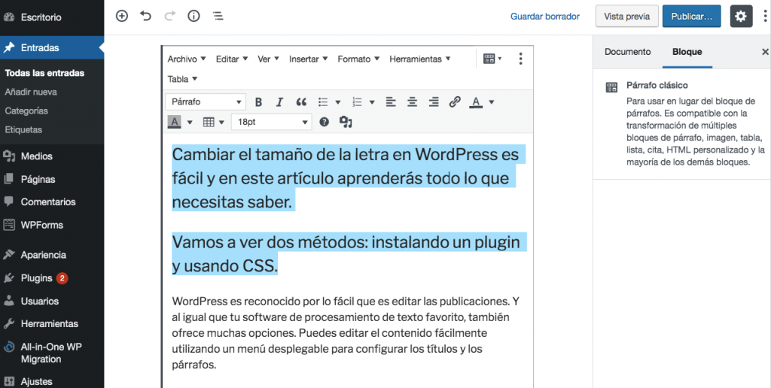Click the Guardar borrador link
The height and width of the screenshot is (388, 771).
pyautogui.click(x=545, y=16)
